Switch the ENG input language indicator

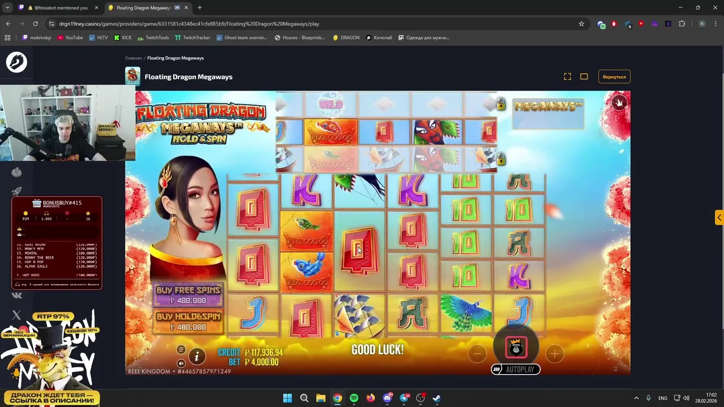click(x=662, y=398)
